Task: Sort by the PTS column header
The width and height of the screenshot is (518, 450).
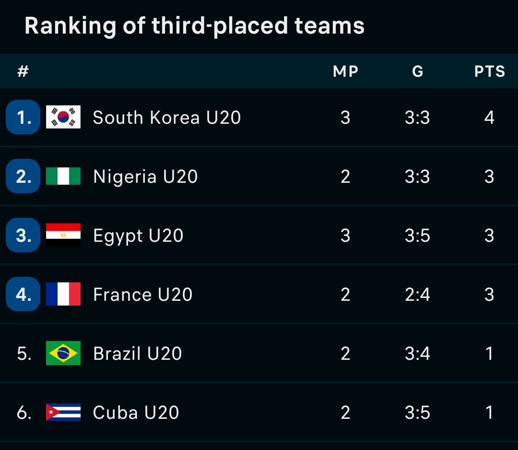Action: coord(489,71)
